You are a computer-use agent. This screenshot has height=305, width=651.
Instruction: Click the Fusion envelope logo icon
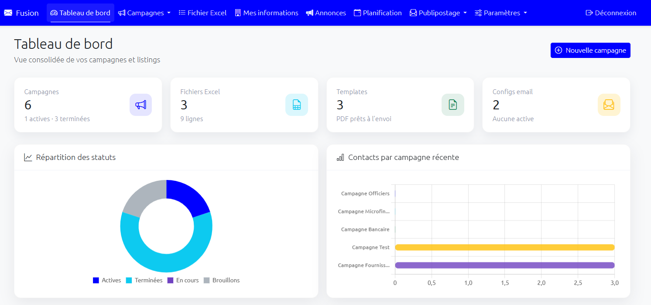(8, 13)
